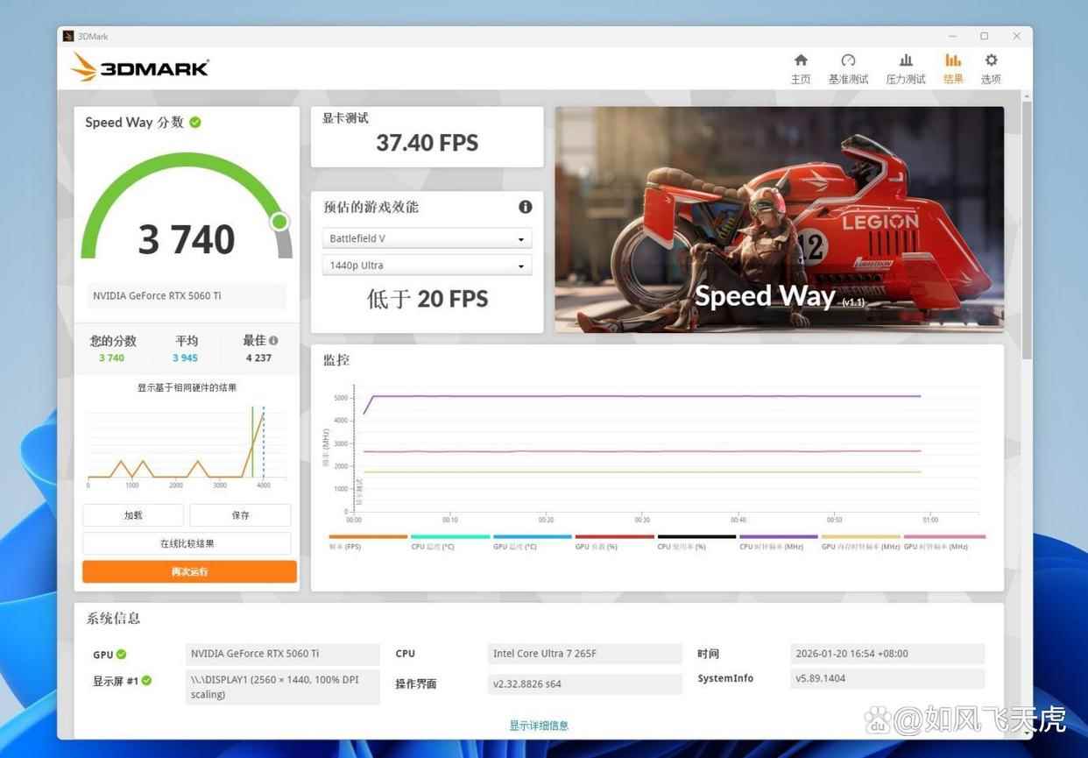Click 显示基于相同硬件的结果 caption
This screenshot has width=1088, height=758.
pos(187,387)
